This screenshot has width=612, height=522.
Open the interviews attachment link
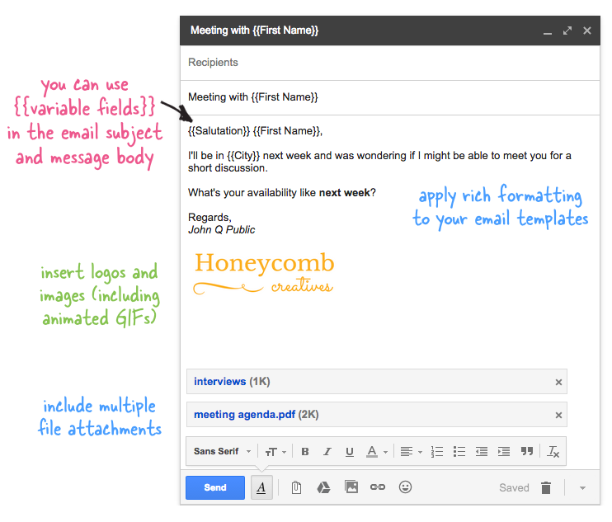tap(219, 382)
